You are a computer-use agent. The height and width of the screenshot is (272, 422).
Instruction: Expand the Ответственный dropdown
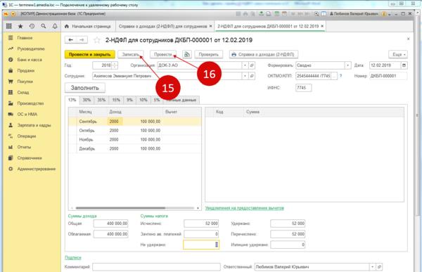(373, 267)
